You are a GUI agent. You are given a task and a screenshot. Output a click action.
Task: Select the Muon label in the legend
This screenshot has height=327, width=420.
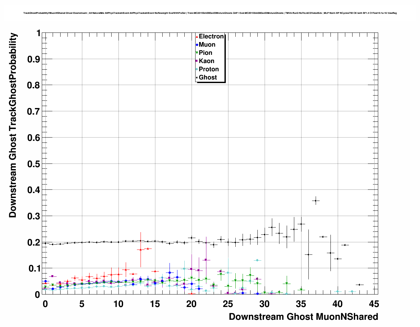click(x=207, y=45)
